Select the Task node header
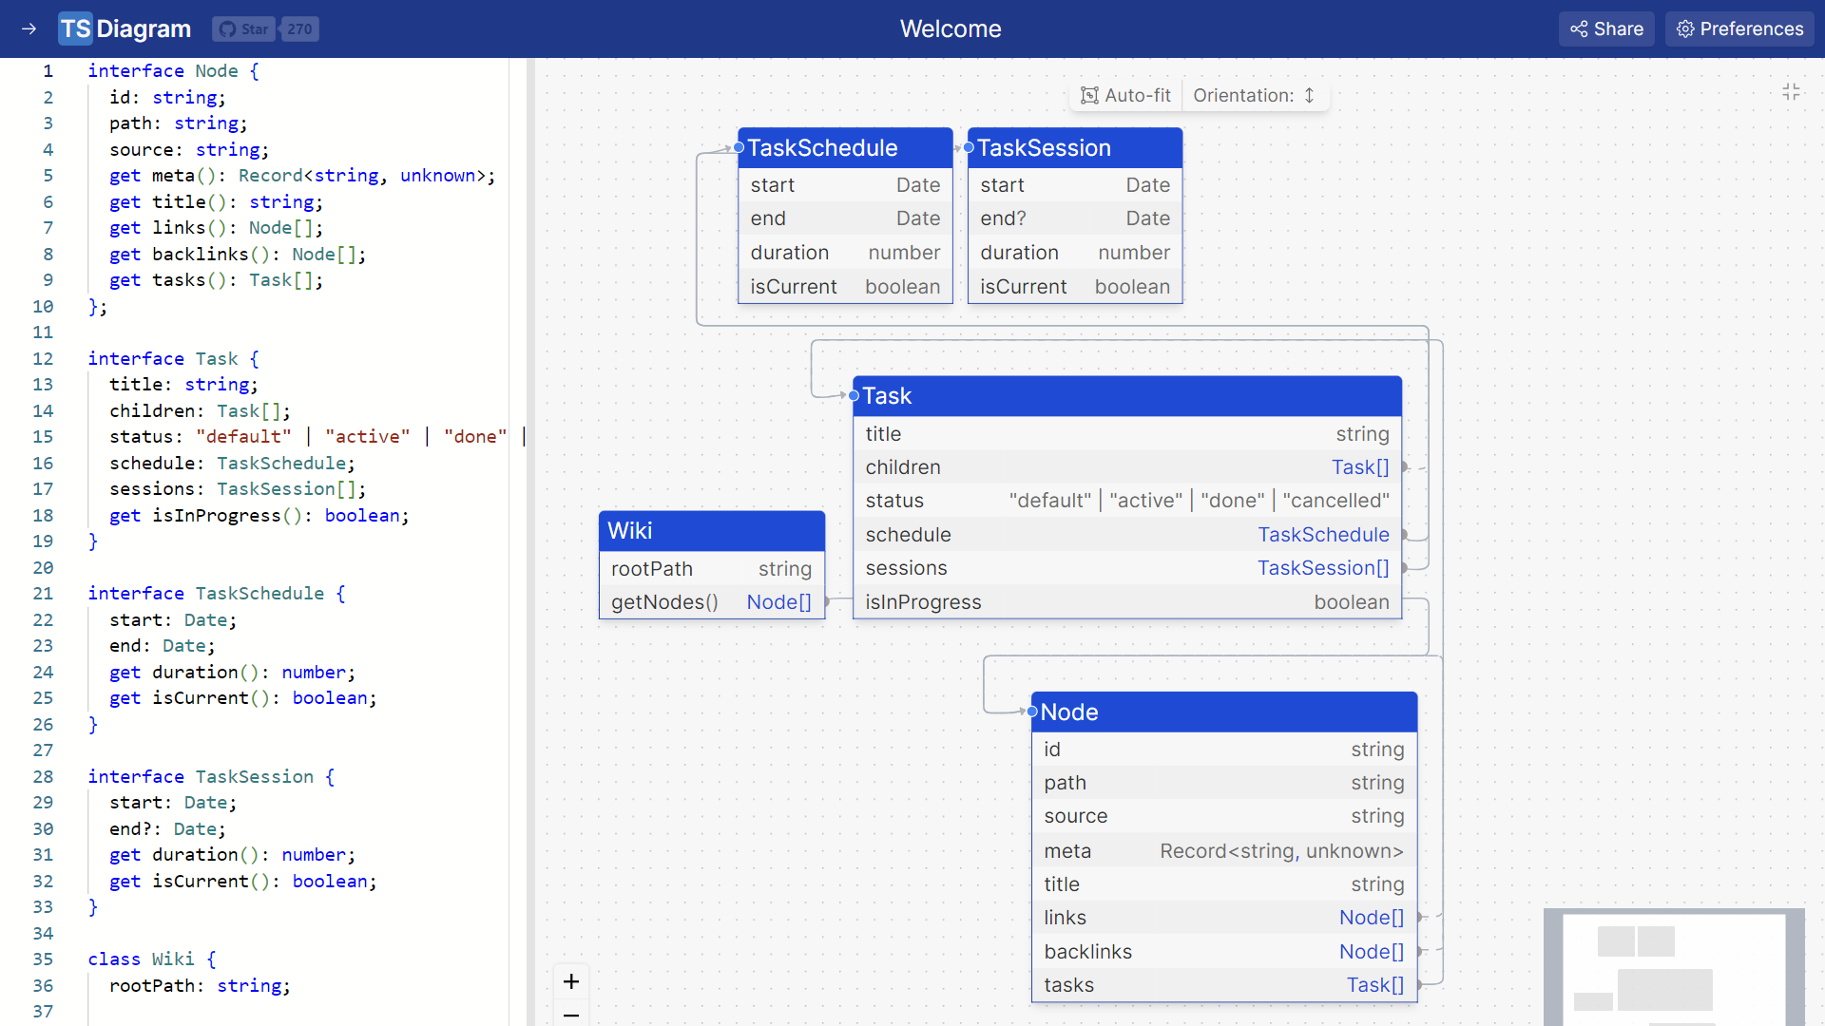The height and width of the screenshot is (1026, 1825). tap(1127, 396)
